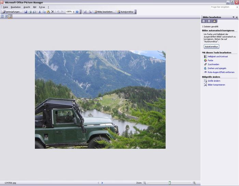Open the Größe ändern link
Image resolution: width=239 pixels, height=186 pixels.
[x=214, y=81]
